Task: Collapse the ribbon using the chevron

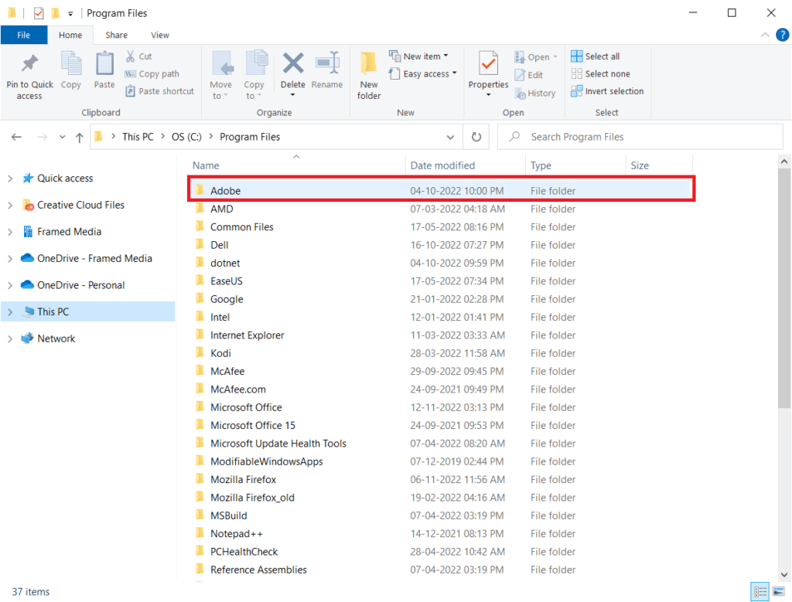Action: (x=765, y=35)
